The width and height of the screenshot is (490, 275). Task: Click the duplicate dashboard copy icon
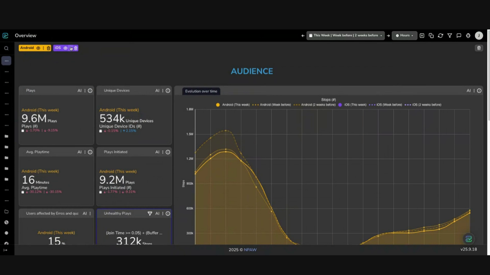(431, 36)
